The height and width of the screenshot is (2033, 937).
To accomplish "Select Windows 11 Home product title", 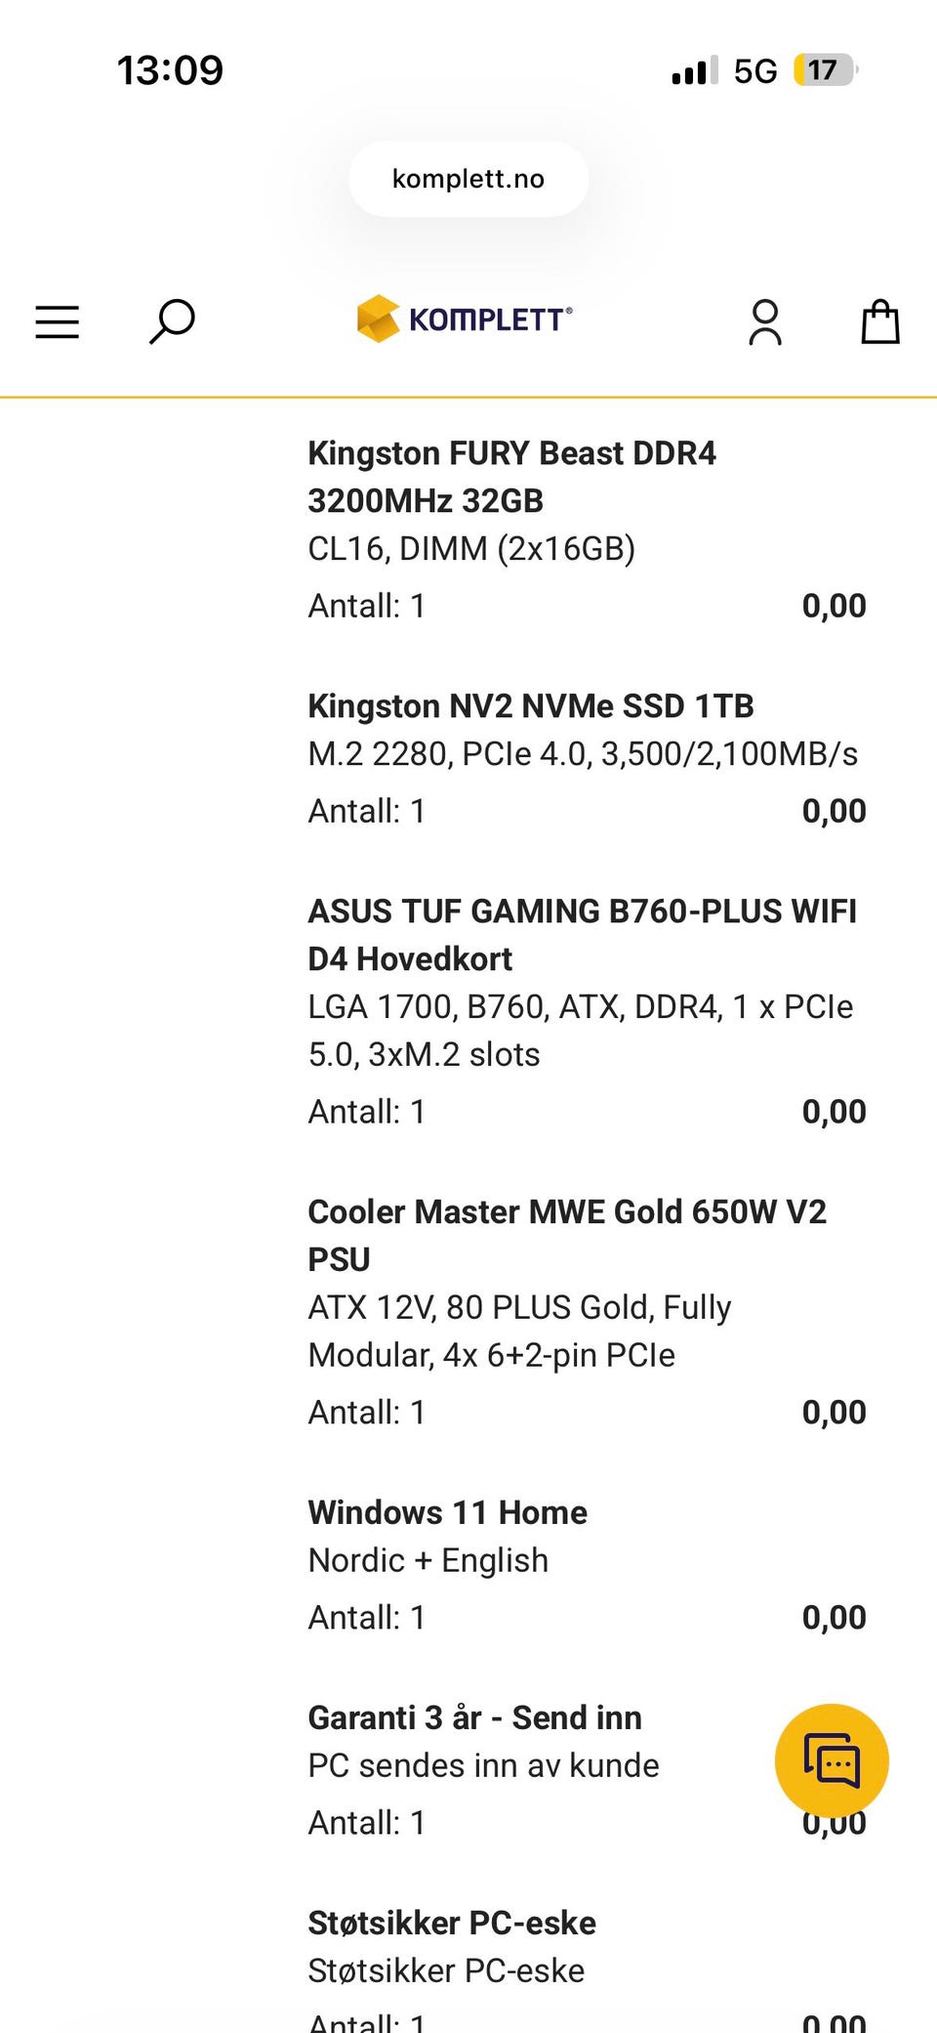I will tap(447, 1512).
